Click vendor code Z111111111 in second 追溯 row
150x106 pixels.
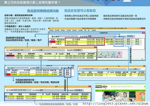tap(74, 98)
